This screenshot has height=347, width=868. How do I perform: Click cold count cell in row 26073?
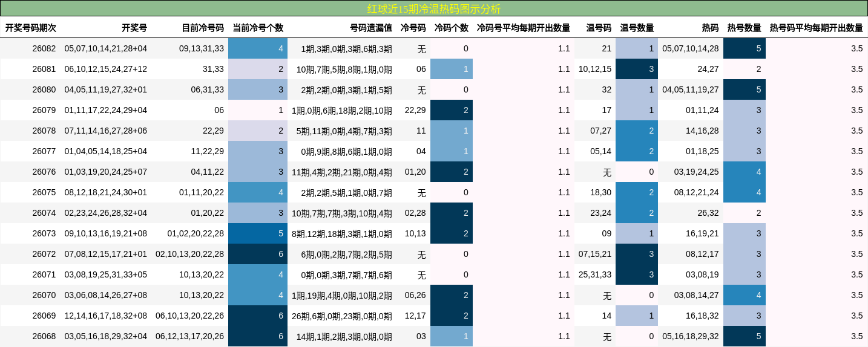point(258,233)
